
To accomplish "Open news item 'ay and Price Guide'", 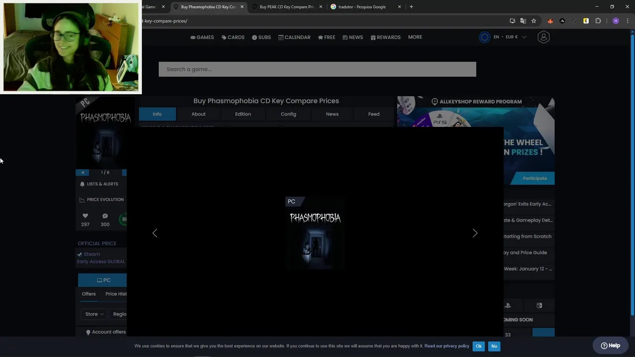I will [x=525, y=253].
